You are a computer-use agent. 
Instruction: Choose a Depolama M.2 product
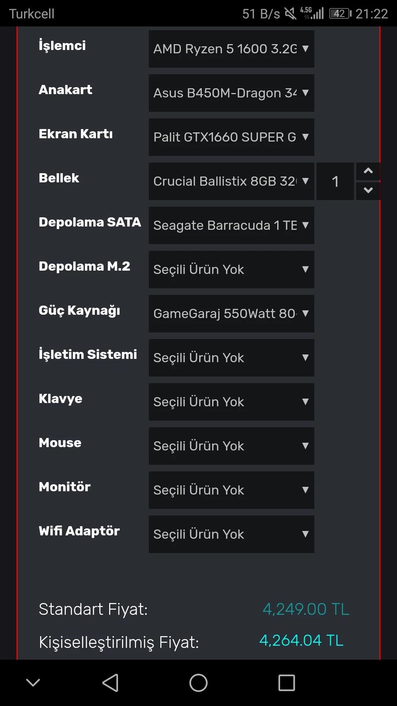[231, 270]
